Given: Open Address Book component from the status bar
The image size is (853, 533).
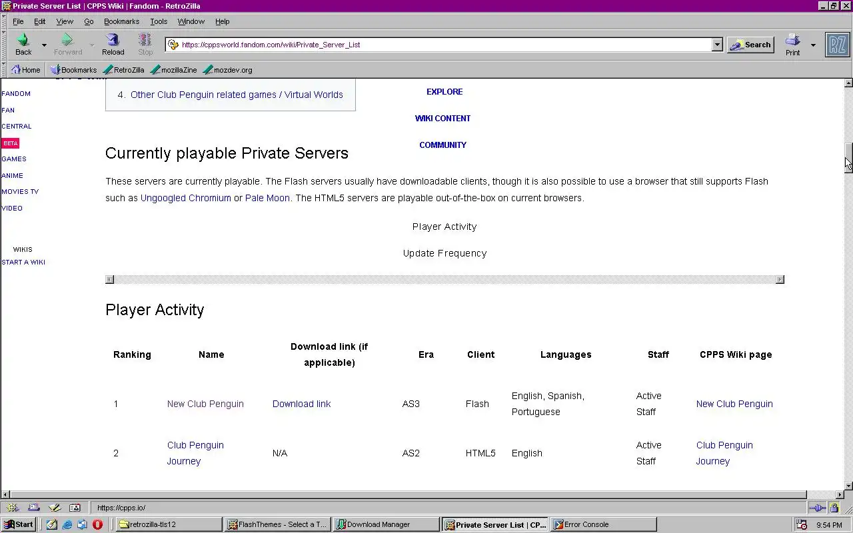Looking at the screenshot, I should 75,508.
